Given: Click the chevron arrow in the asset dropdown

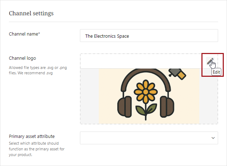Looking at the screenshot, I should tap(213, 138).
